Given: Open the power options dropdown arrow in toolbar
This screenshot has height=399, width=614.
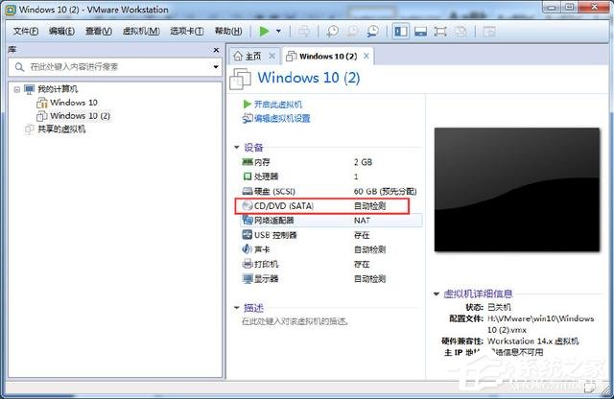Looking at the screenshot, I should point(278,31).
